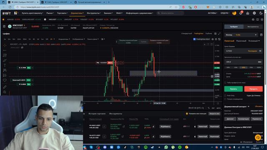Set quantity slider to 50%

coord(244,67)
